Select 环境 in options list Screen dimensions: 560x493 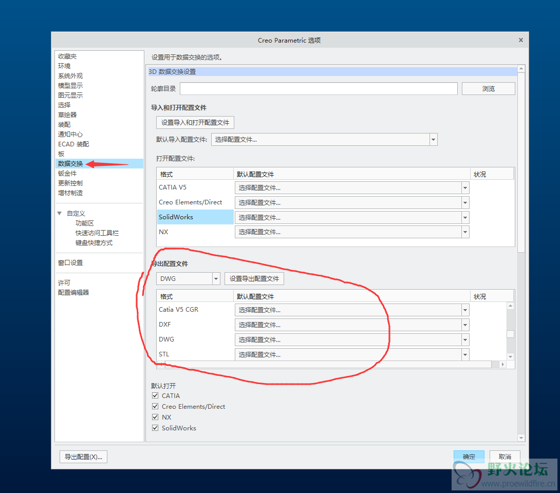pos(64,66)
